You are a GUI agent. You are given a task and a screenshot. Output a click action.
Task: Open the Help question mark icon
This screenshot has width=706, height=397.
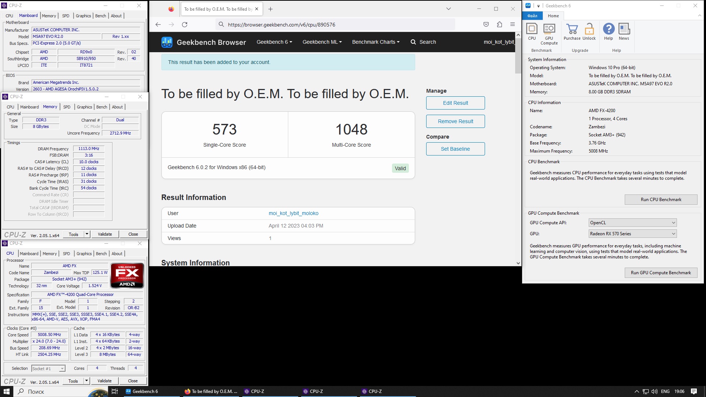[609, 32]
